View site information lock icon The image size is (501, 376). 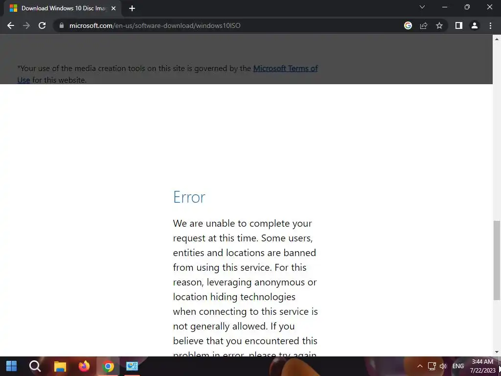point(62,25)
